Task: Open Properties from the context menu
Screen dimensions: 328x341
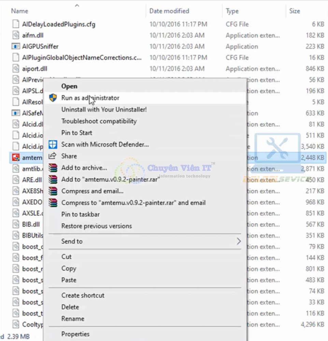Action: click(x=75, y=334)
